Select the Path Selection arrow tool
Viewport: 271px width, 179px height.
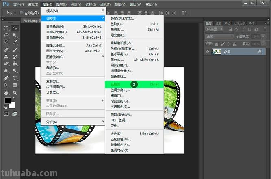6,85
